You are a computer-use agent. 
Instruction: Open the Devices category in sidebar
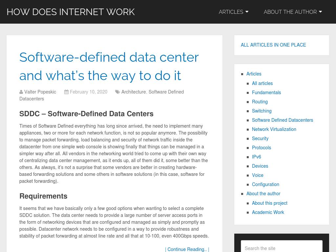click(260, 166)
